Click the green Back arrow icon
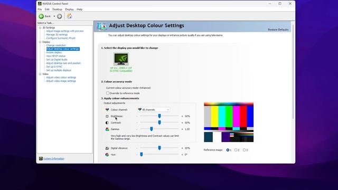Image resolution: width=338 pixels, height=190 pixels. tap(41, 16)
